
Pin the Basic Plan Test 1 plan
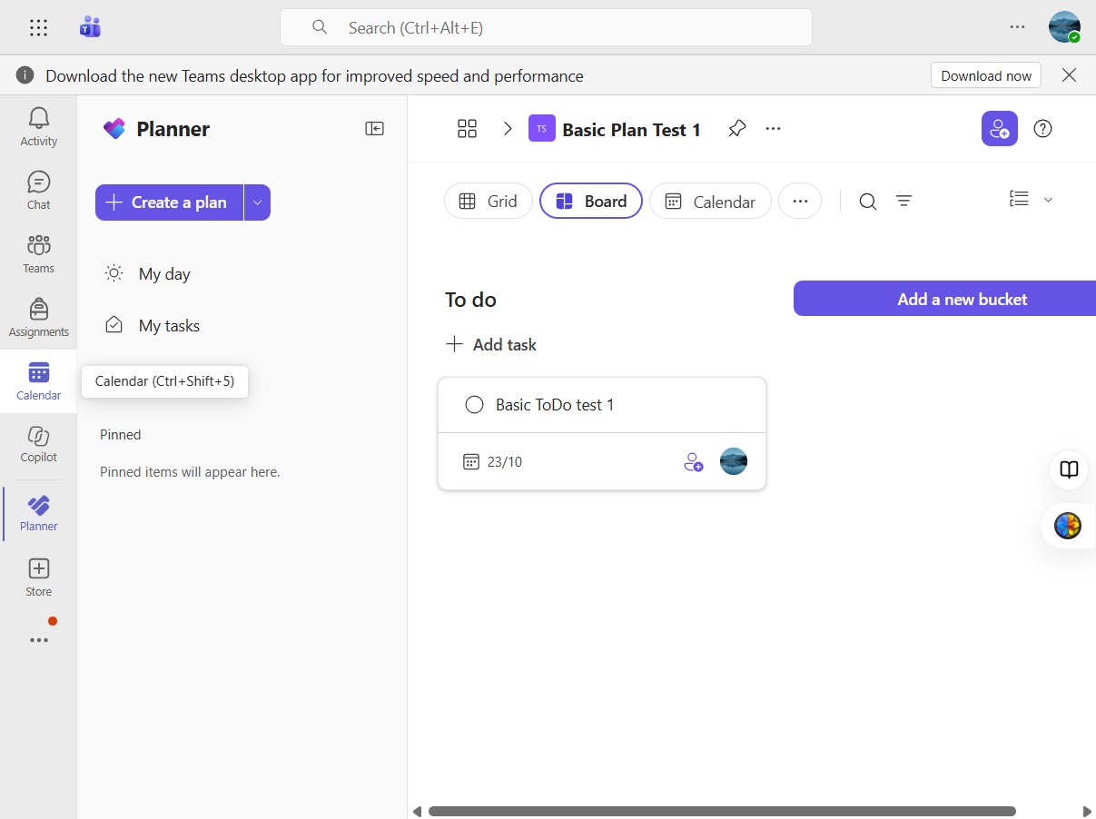pyautogui.click(x=736, y=129)
